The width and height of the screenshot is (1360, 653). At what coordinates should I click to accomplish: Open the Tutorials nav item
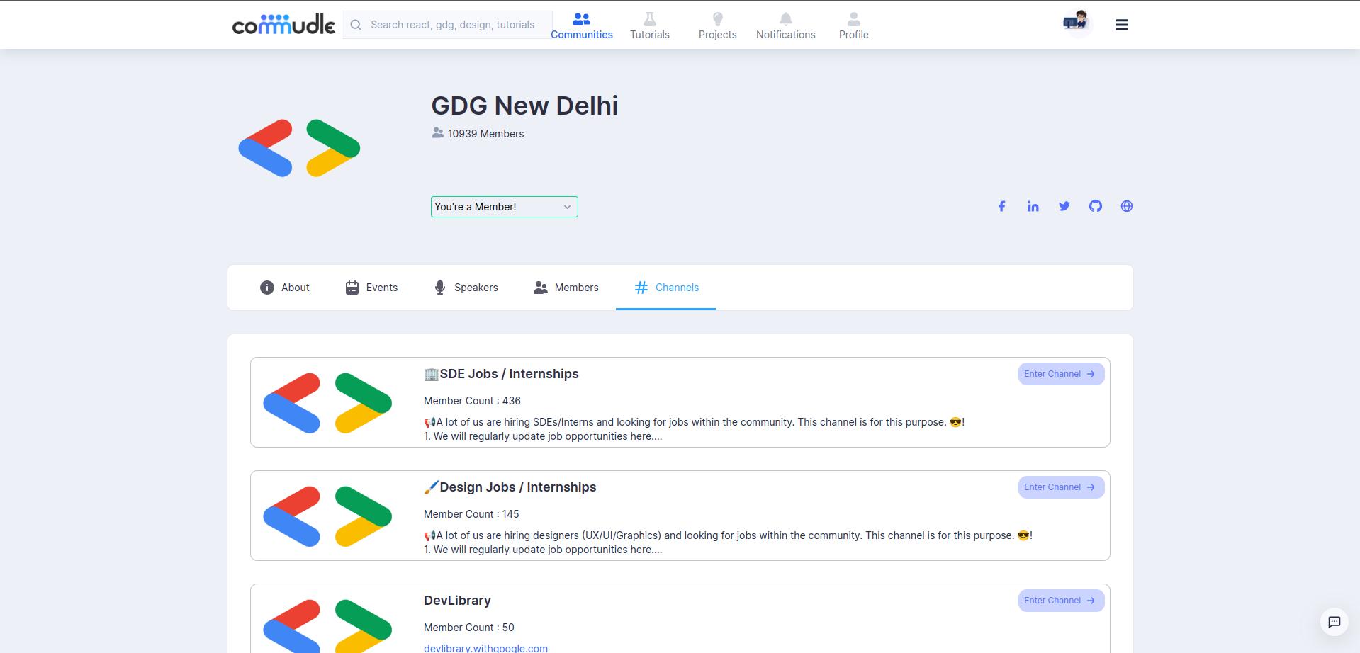click(x=650, y=25)
